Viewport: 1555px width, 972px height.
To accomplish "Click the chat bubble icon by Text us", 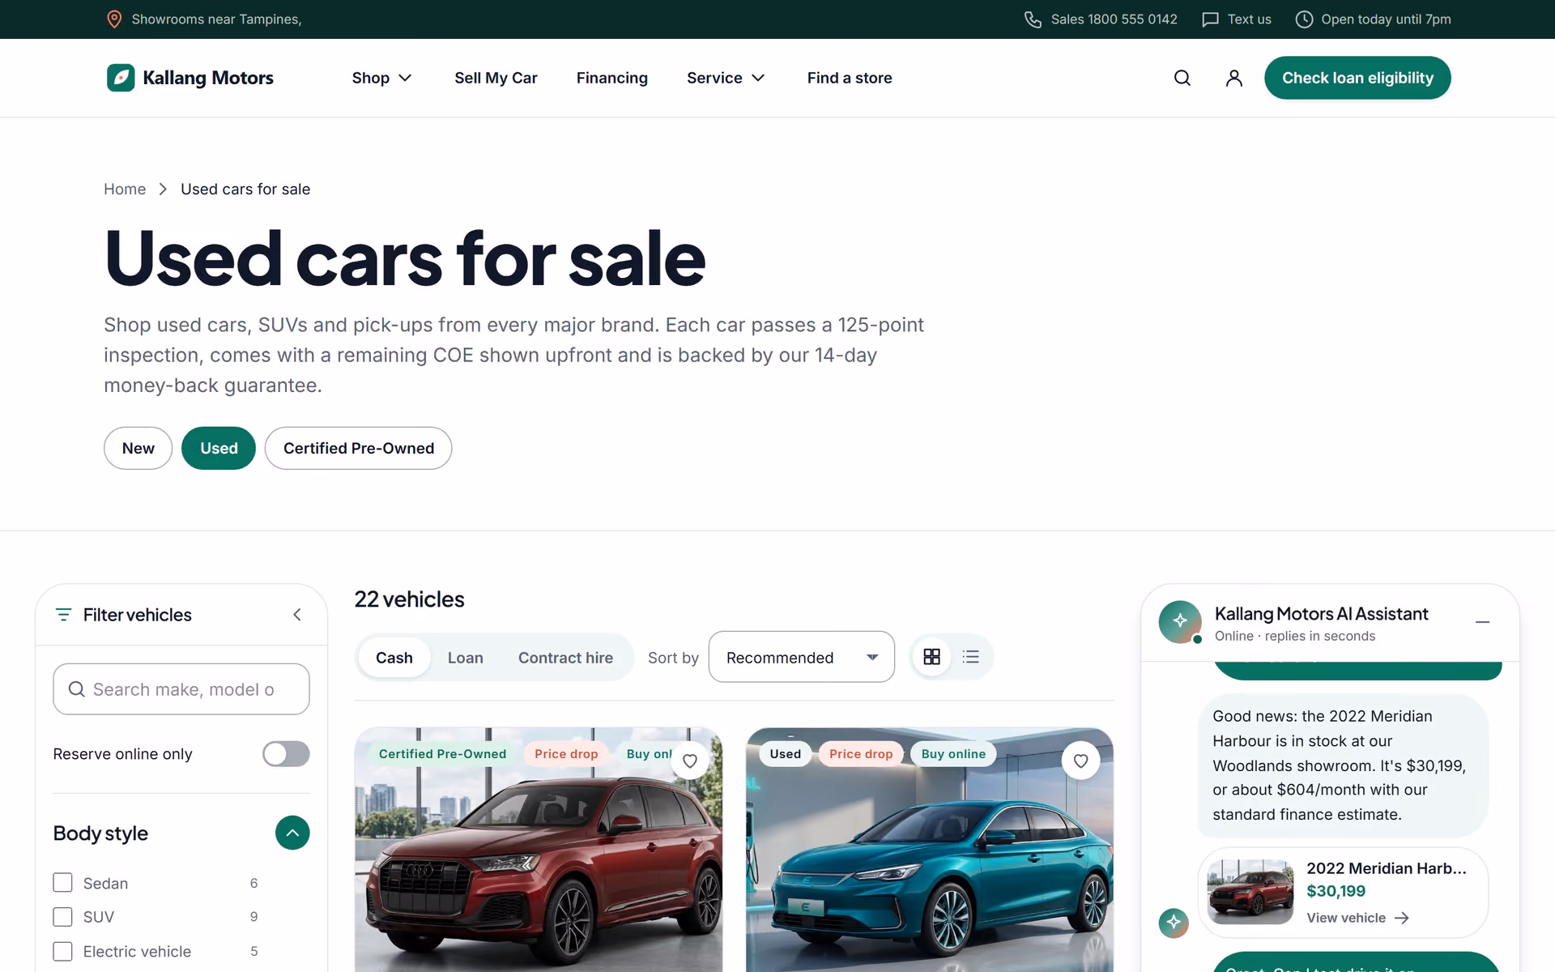I will (x=1210, y=19).
